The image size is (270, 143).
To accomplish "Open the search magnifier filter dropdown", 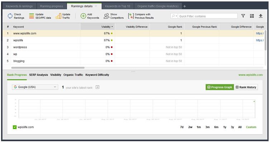I will [x=174, y=16].
